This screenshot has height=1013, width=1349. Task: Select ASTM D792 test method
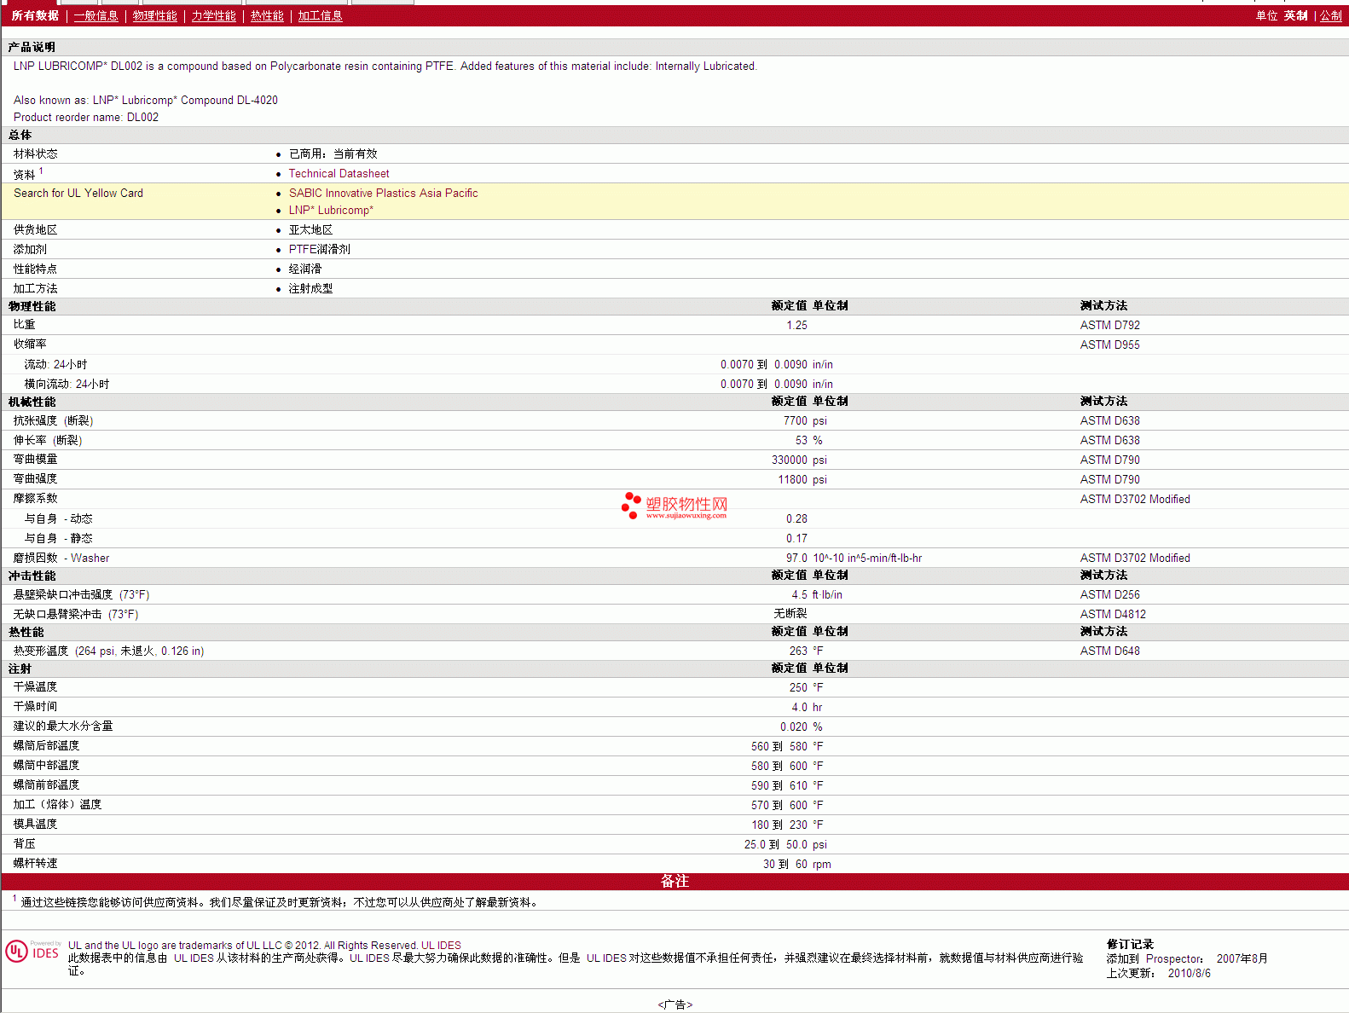tap(1109, 325)
